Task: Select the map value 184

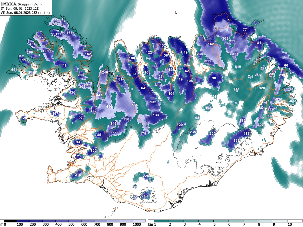Action: 32,44
